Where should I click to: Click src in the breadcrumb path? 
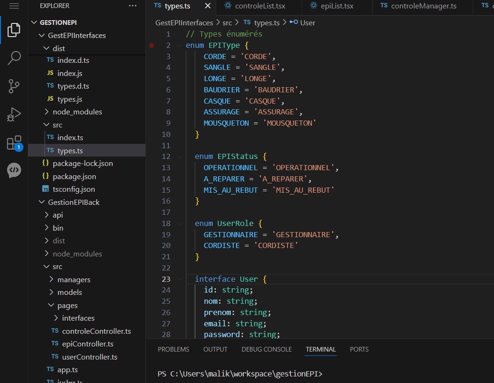pos(227,23)
